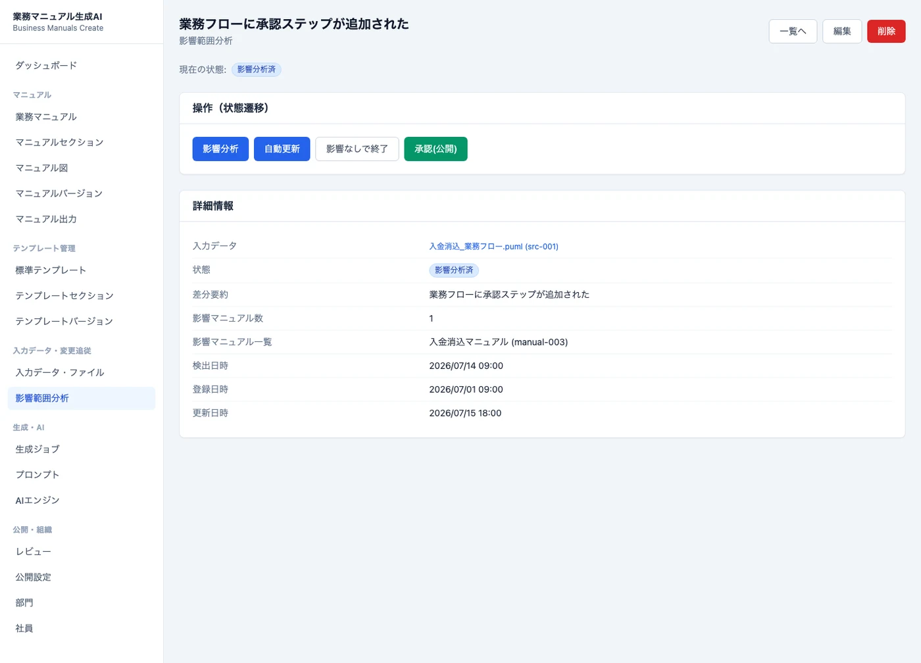Click 影響マニュアル数 value 1
This screenshot has height=663, width=921.
[432, 318]
